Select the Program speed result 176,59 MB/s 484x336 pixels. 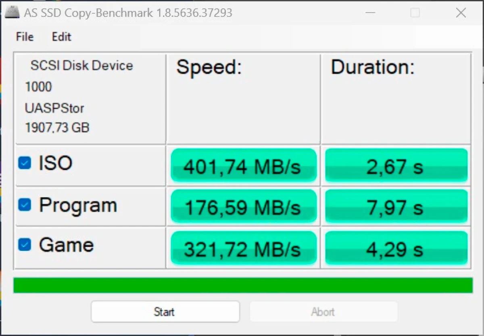coord(244,207)
